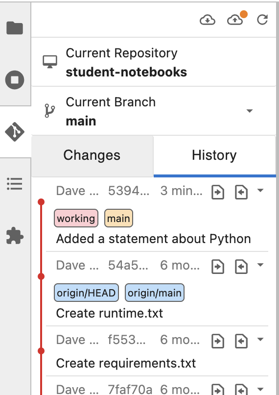Click the left-arrow file icon on commit 54a5
279x395 pixels.
coord(241,267)
